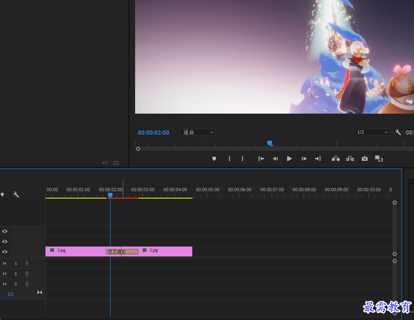
Task: Open the 适合 zoom level dropdown
Action: coord(198,132)
